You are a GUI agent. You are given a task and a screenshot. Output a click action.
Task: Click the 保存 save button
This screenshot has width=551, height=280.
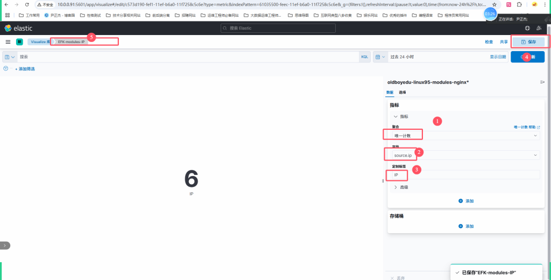tap(528, 41)
